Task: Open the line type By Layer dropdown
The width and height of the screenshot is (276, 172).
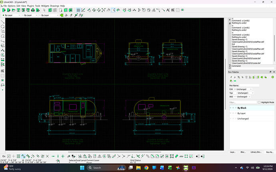Action: click(x=48, y=15)
